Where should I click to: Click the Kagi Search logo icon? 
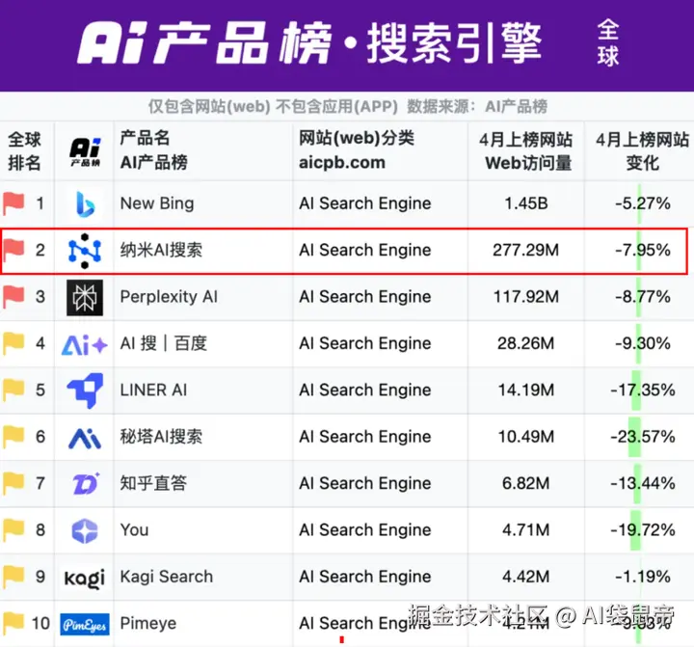click(85, 578)
